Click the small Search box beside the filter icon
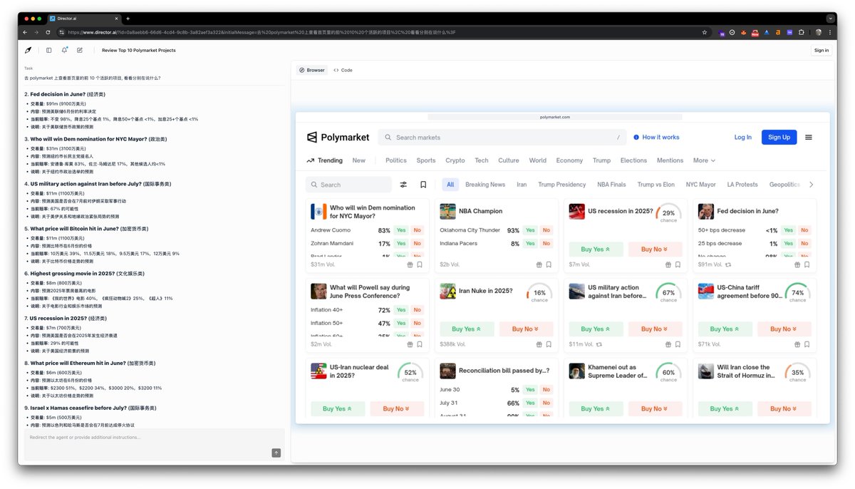The image size is (855, 489). click(x=348, y=185)
